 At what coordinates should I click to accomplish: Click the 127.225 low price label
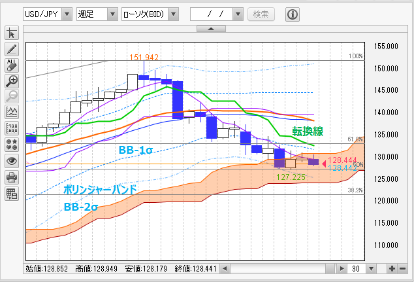click(x=291, y=177)
